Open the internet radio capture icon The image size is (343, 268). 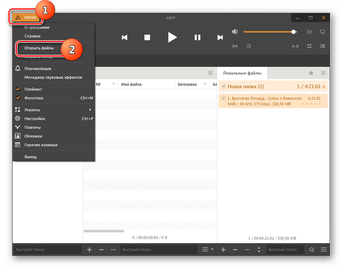coord(235,46)
